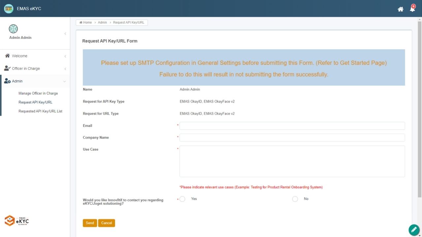Open the home icon in header
The height and width of the screenshot is (237, 422).
click(401, 9)
